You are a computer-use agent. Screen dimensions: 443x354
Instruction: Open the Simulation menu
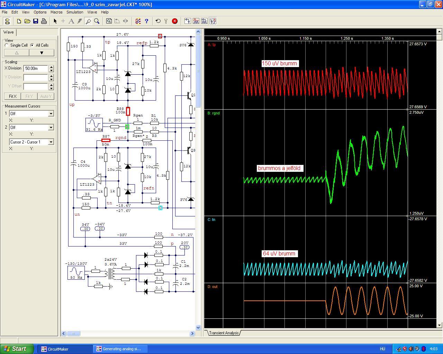(75, 12)
